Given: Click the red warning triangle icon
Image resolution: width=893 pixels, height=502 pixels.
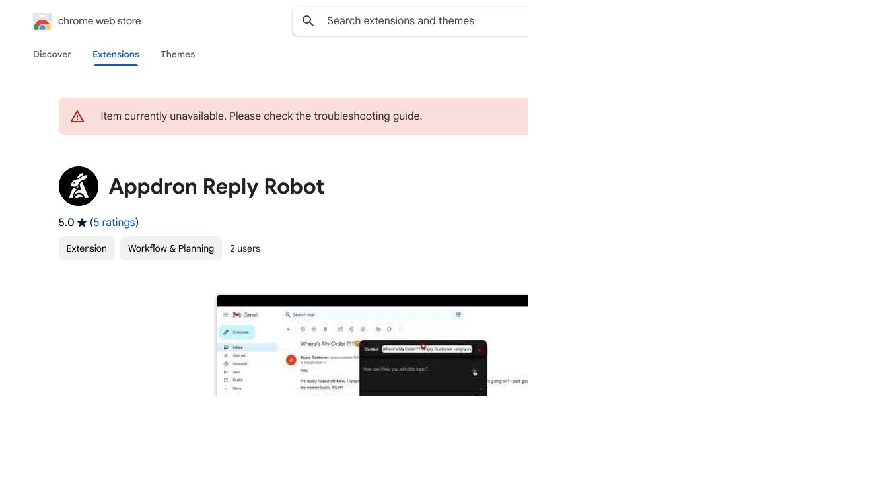Looking at the screenshot, I should tap(77, 117).
